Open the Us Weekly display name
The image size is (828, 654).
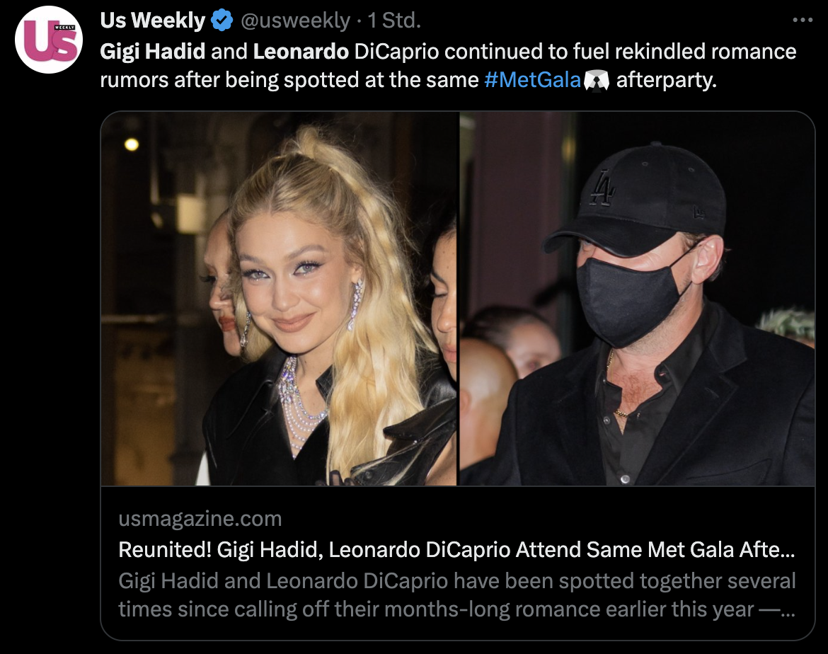152,21
